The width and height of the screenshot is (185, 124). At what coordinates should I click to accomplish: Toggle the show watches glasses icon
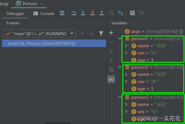(x=111, y=79)
